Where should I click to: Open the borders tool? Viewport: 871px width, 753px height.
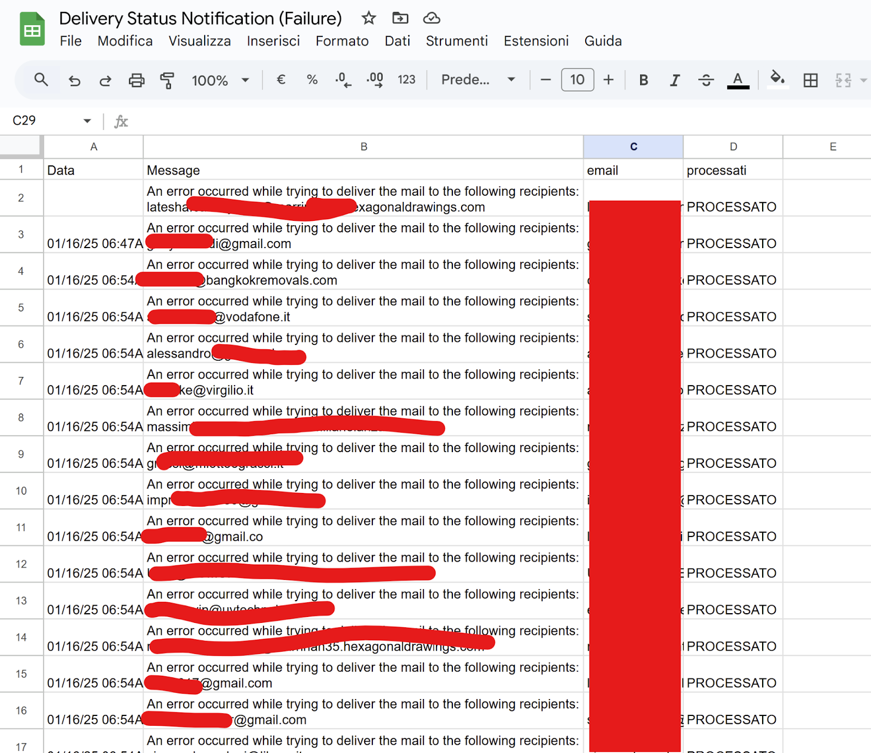811,81
